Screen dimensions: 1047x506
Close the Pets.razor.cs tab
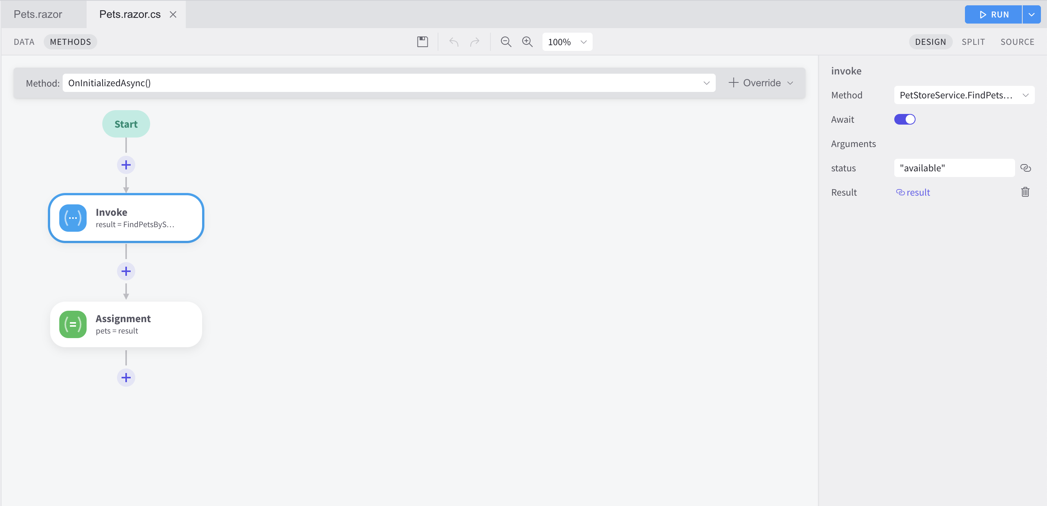point(173,15)
